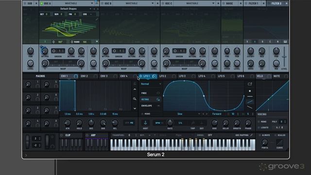This screenshot has width=311, height=175.
Task: Switch to LFO 4 tab
Action: [202, 76]
